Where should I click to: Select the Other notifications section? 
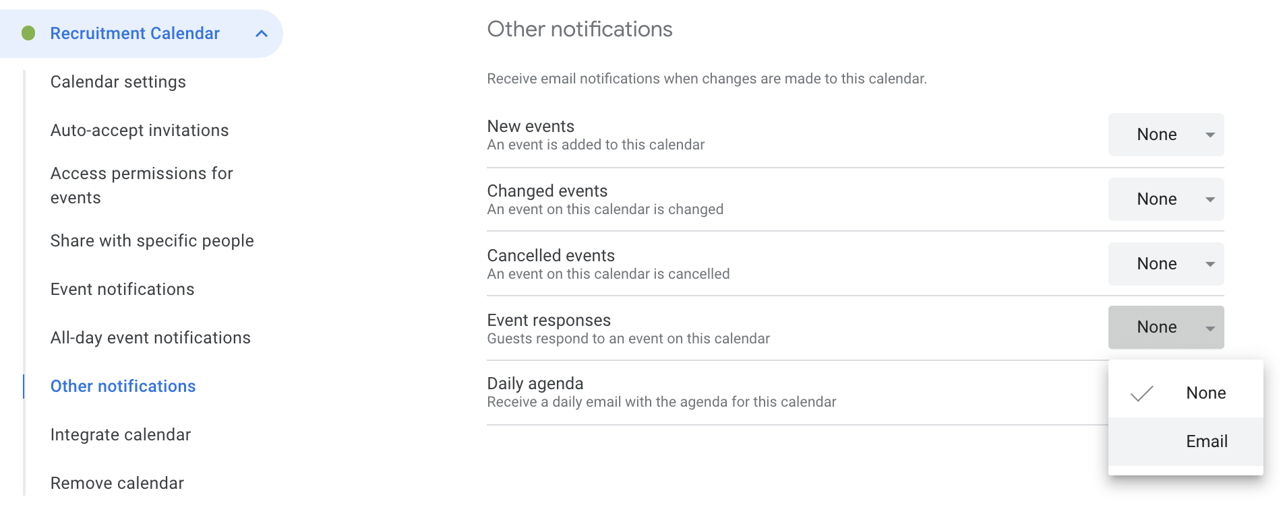tap(123, 386)
